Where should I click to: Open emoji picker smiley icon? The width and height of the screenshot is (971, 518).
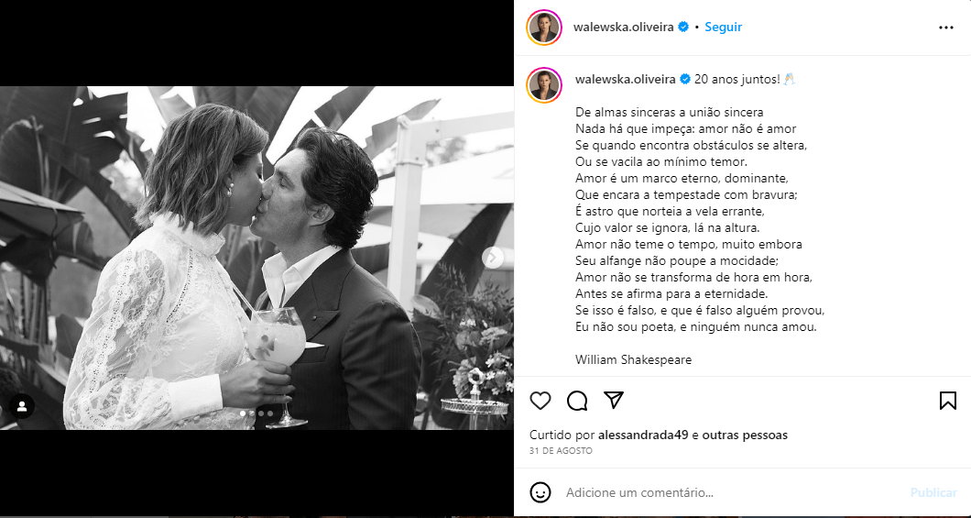pos(540,492)
